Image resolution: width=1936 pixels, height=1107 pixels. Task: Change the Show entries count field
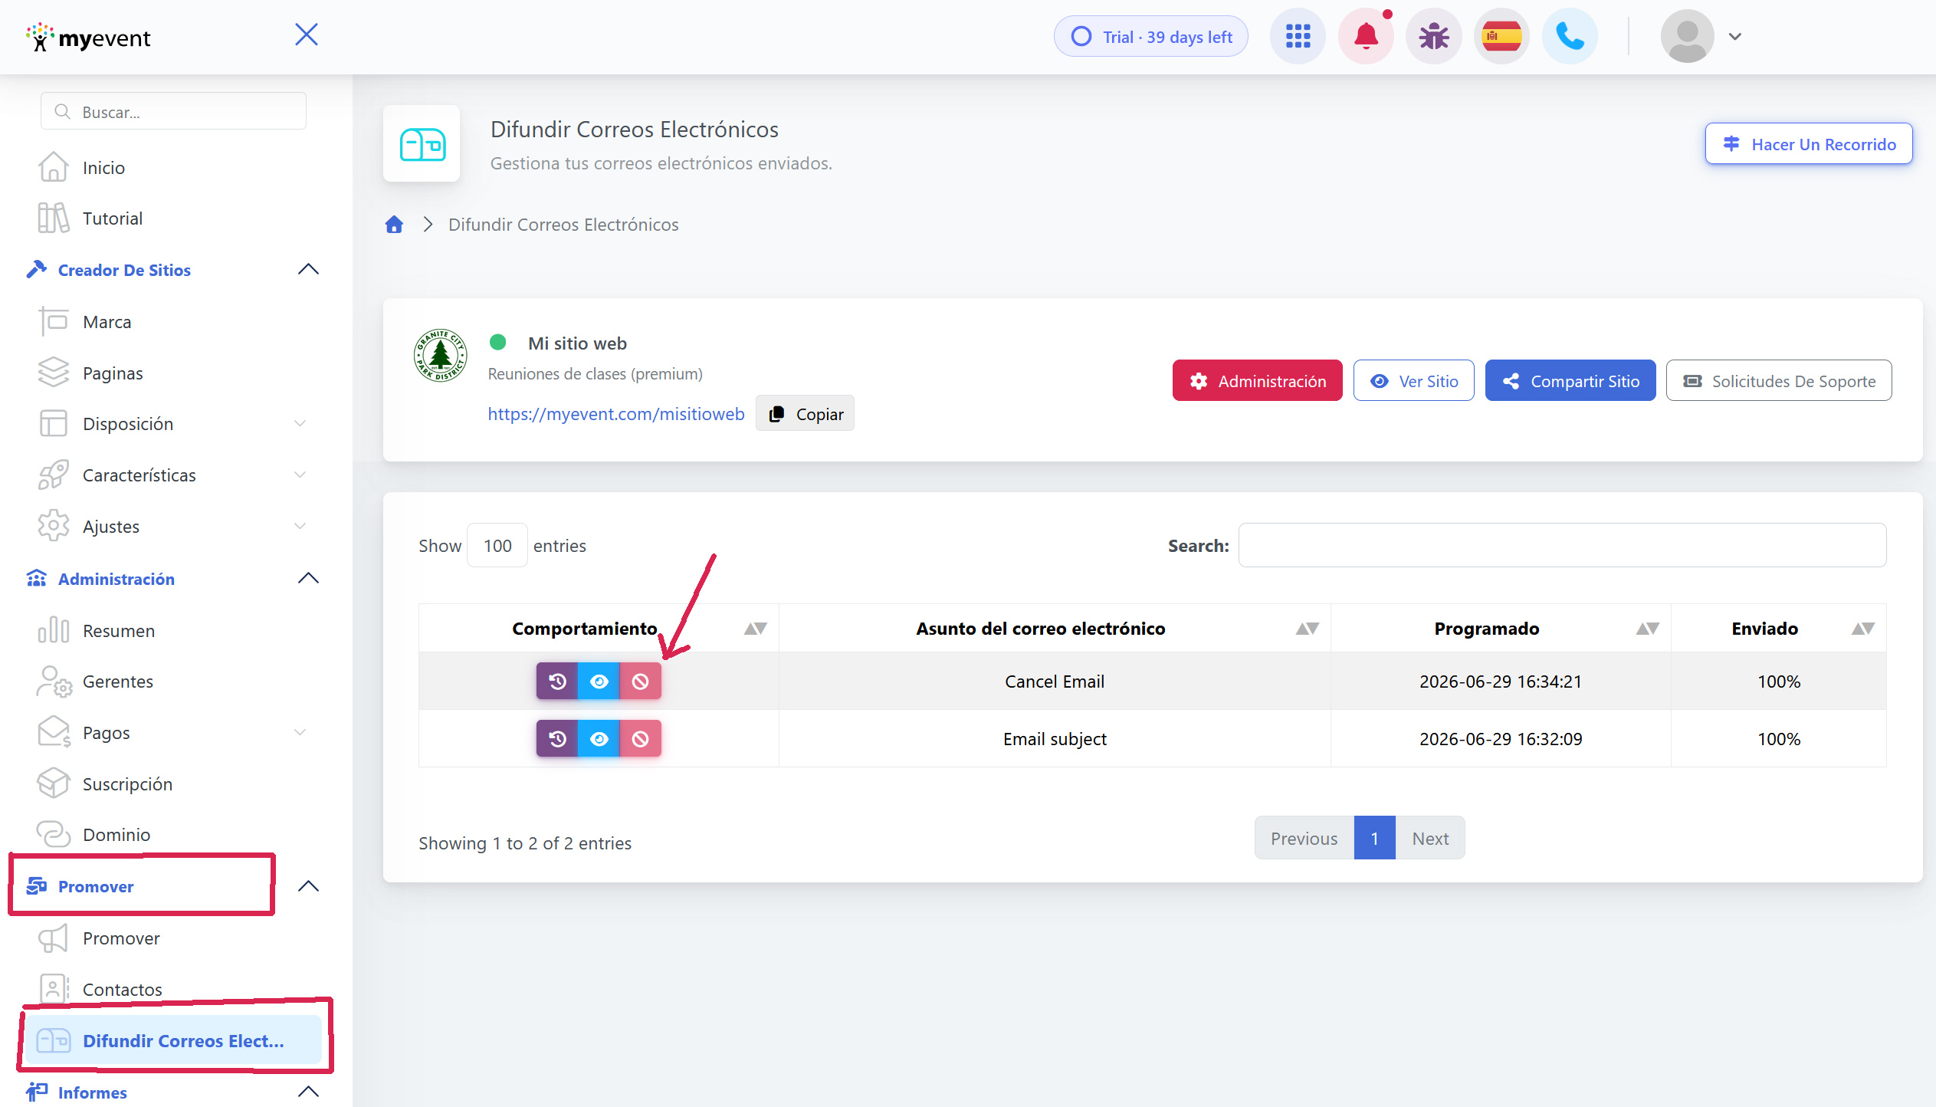497,546
